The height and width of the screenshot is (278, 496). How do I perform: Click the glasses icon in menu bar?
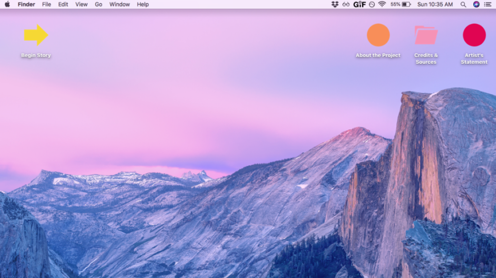(x=346, y=4)
